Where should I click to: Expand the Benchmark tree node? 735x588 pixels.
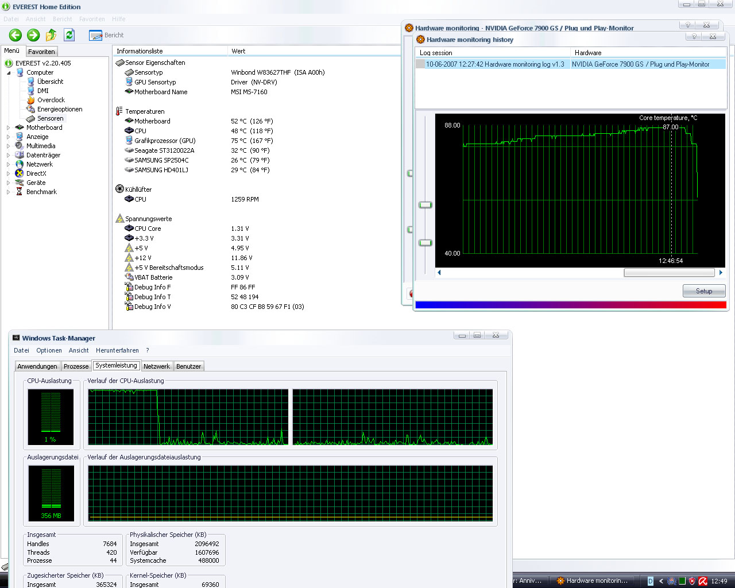point(9,192)
